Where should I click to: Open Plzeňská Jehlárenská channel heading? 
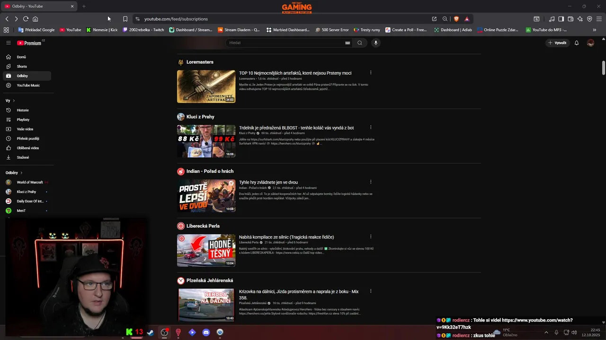[x=210, y=280]
